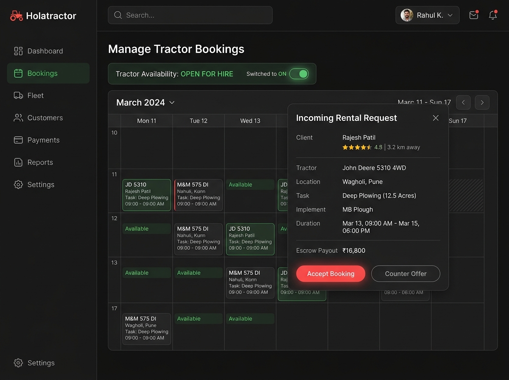Open the March 2024 month dropdown
Screen dimensions: 509x380
(145, 103)
